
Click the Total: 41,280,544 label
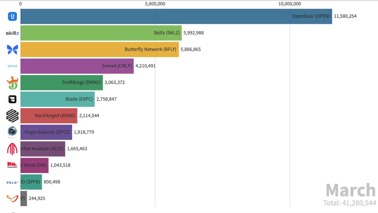pos(350,203)
